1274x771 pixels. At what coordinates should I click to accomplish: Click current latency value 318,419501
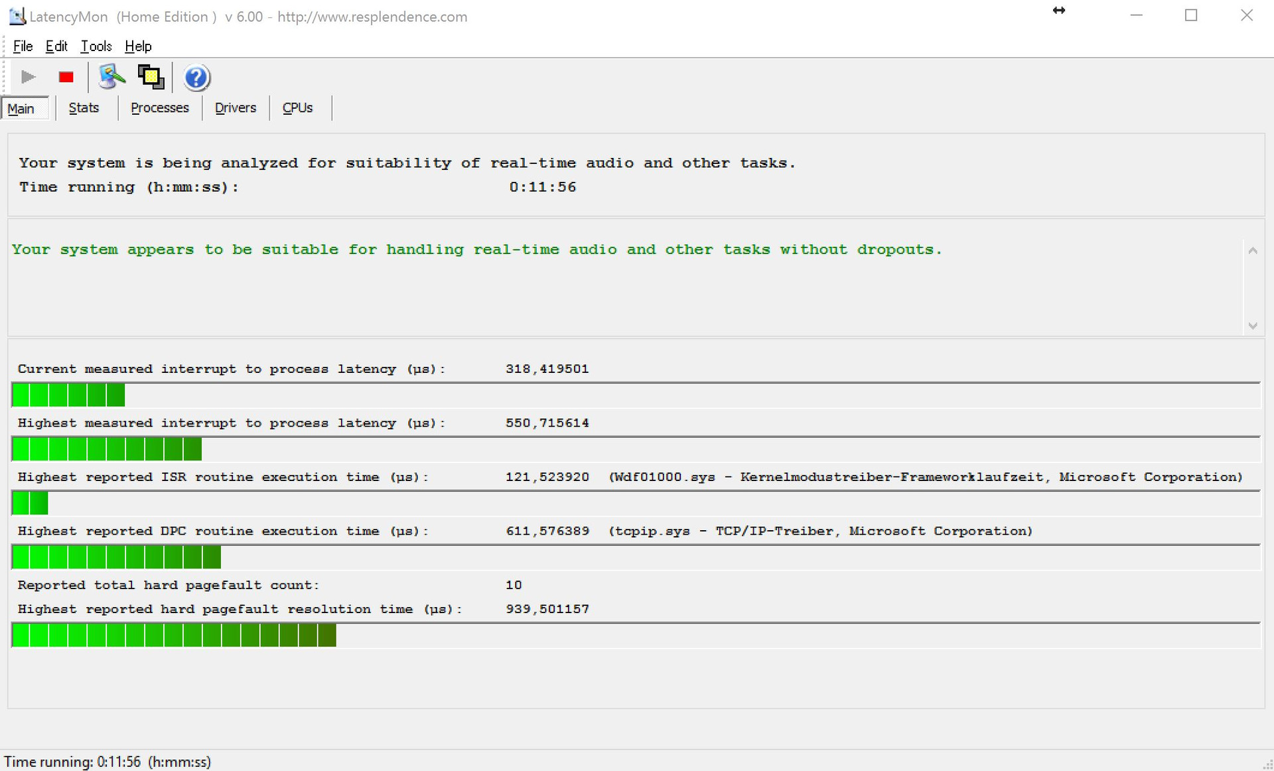pyautogui.click(x=547, y=369)
